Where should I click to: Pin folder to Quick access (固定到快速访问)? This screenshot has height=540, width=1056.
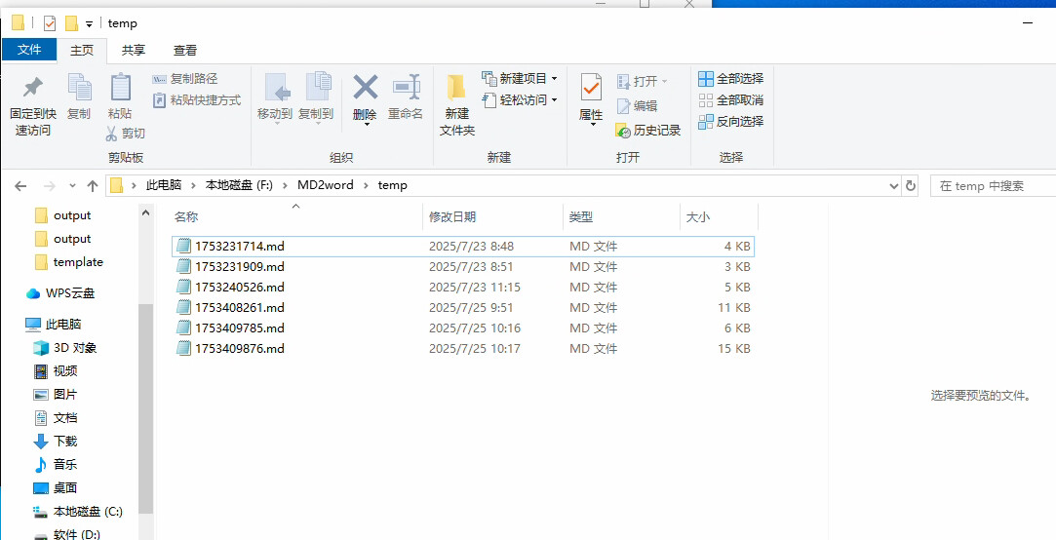(33, 105)
